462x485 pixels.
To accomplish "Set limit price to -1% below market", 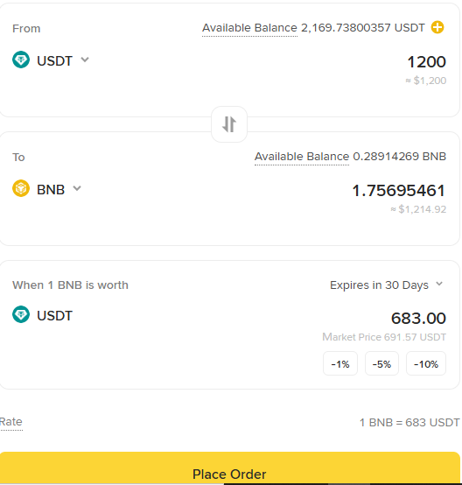I will click(x=340, y=364).
